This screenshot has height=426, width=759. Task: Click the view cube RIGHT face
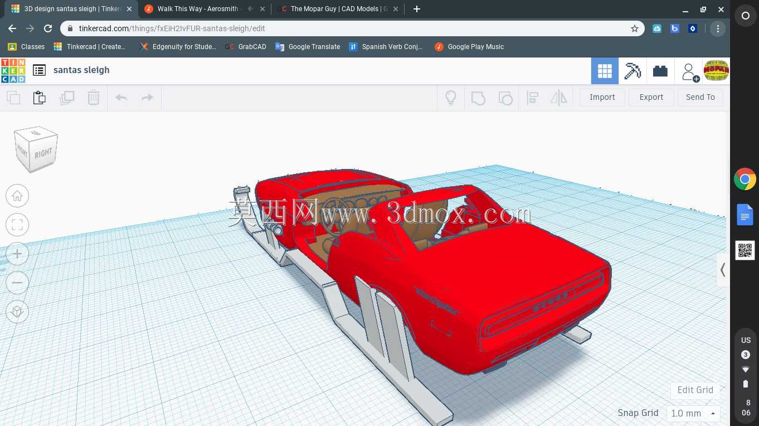pyautogui.click(x=43, y=153)
